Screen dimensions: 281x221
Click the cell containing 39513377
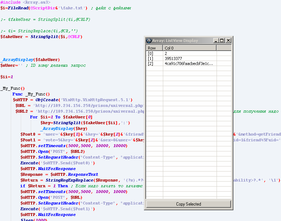click(173, 58)
